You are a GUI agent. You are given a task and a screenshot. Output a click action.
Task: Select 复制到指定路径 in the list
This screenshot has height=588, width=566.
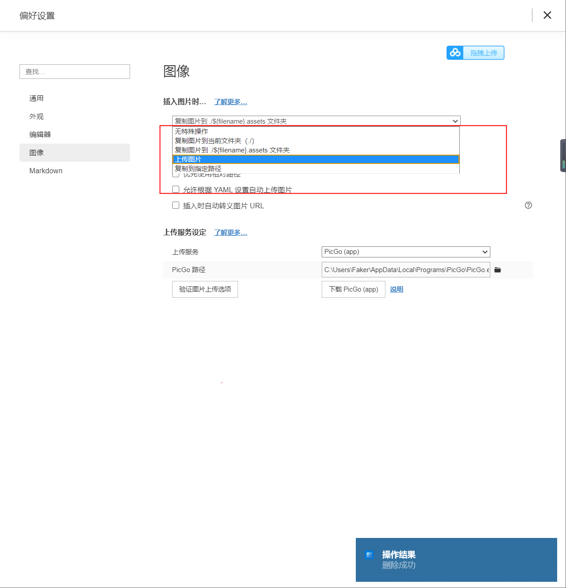pos(316,169)
